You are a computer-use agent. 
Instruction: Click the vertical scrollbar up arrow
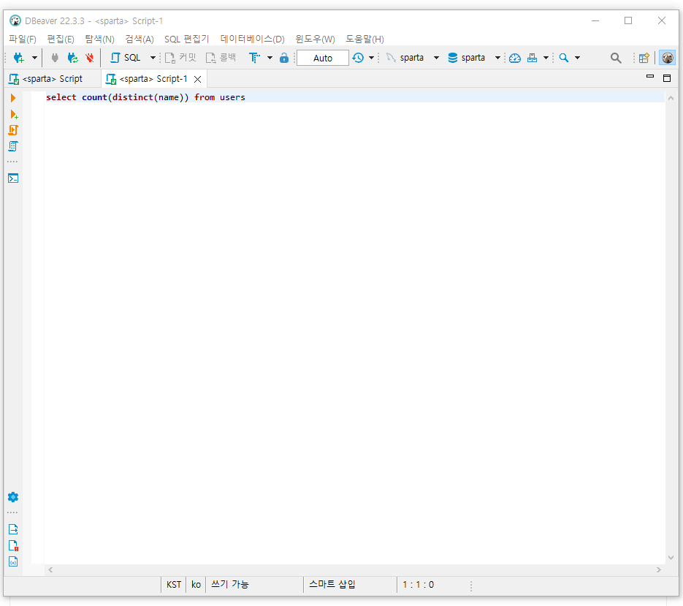tap(671, 99)
